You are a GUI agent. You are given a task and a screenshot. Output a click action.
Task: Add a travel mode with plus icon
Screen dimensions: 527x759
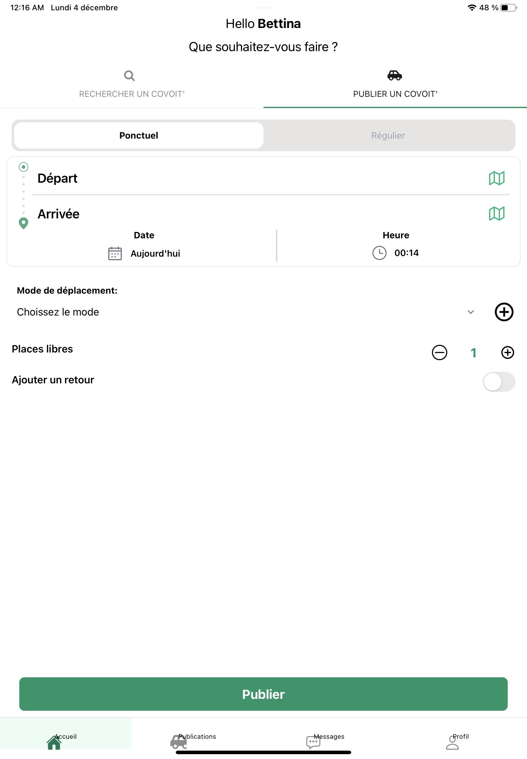tap(504, 312)
